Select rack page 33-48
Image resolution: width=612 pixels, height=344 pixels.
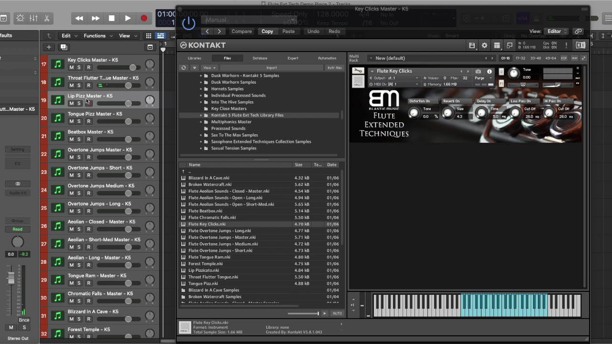click(x=535, y=58)
